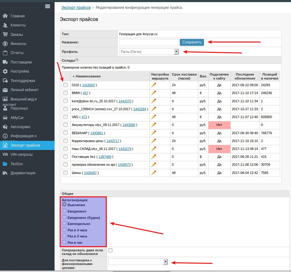This screenshot has width=291, height=272.
Task: Enable the Генерировать даже если склад не обновлялся checkbox
Action: pyautogui.click(x=110, y=250)
